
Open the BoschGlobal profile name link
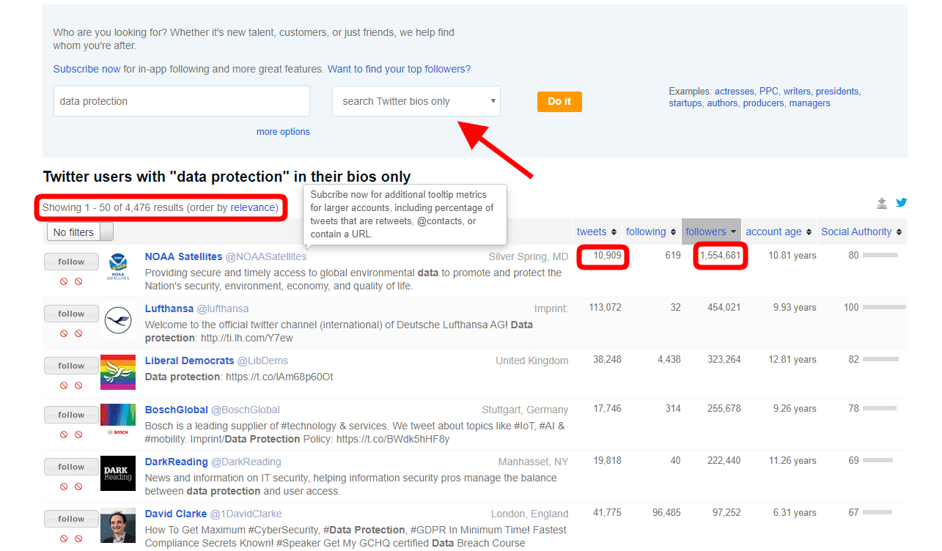177,410
